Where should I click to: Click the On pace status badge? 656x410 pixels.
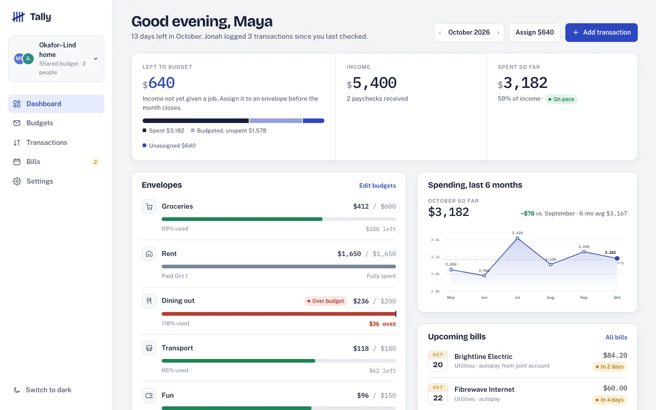click(x=561, y=99)
